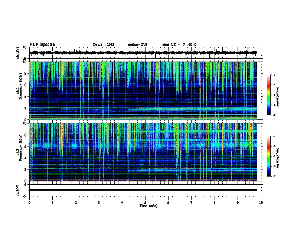Screen dimensions: 294x227
Task: Click the "station=OUI" label
Action: pos(137,45)
